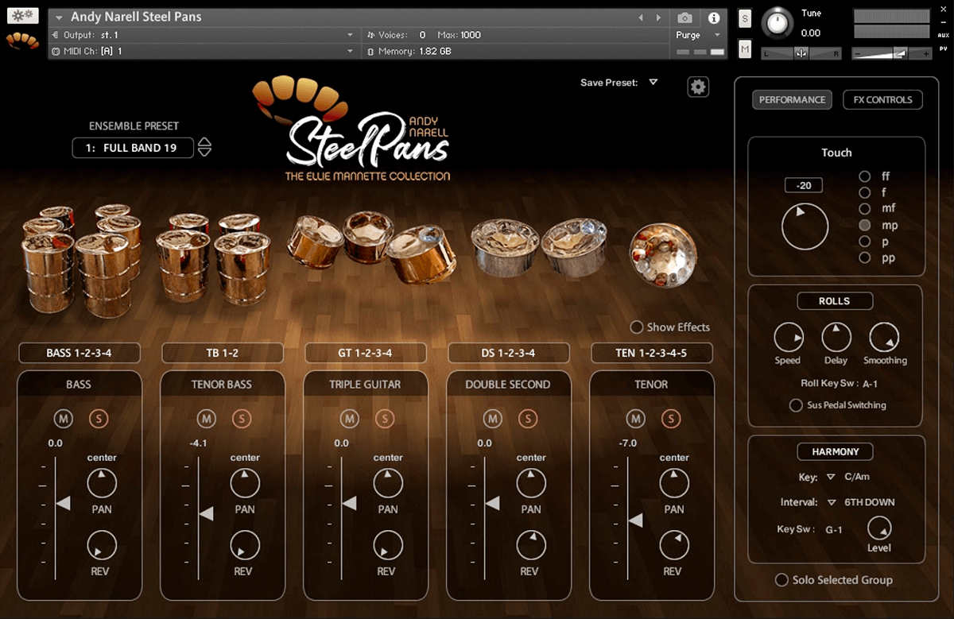Enable the Show Effects option
Viewport: 954px width, 619px height.
637,327
